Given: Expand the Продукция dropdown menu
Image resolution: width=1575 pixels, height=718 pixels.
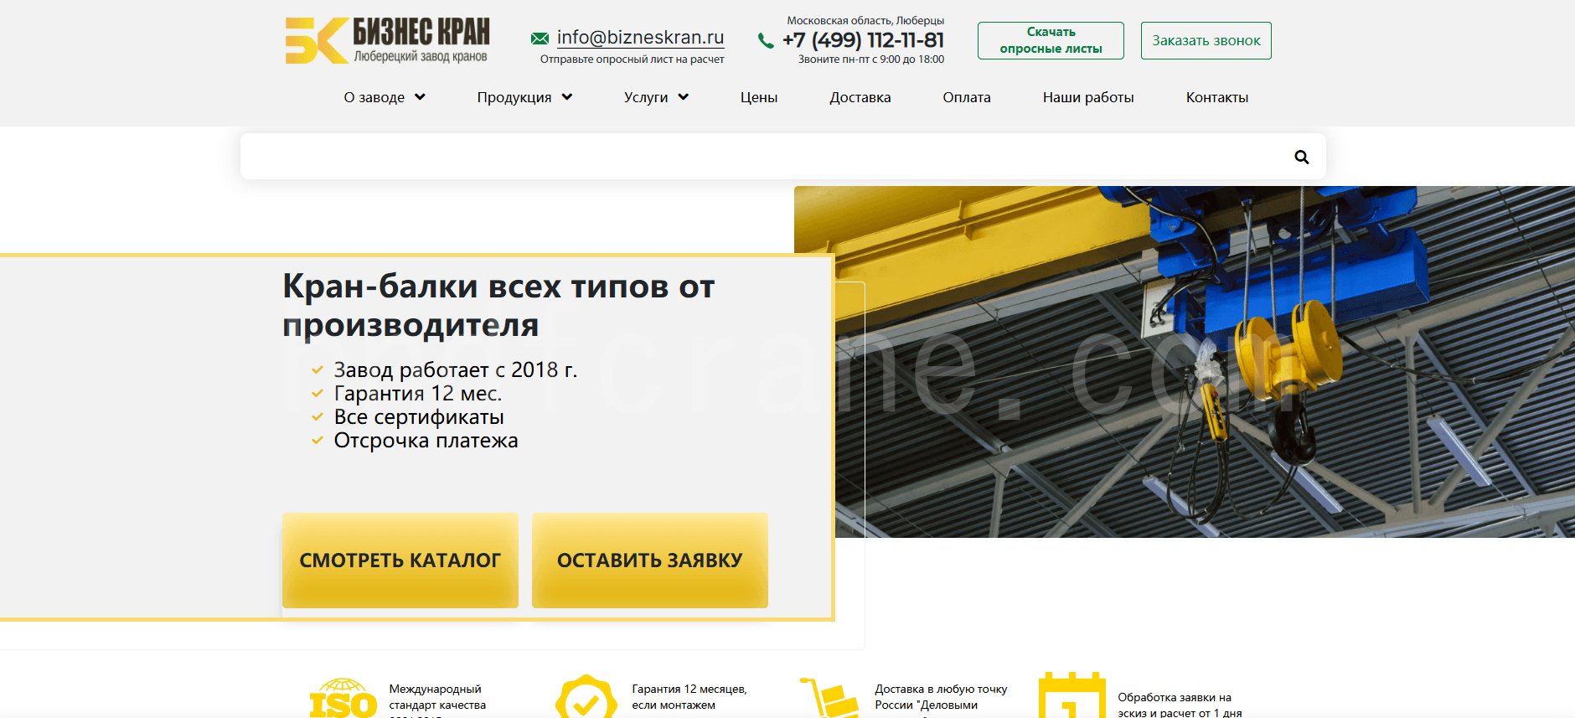Looking at the screenshot, I should [x=524, y=97].
